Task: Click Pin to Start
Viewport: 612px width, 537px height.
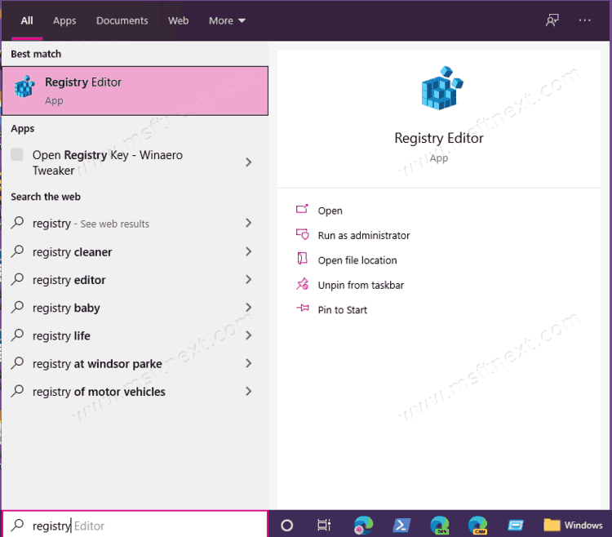Action: tap(342, 310)
